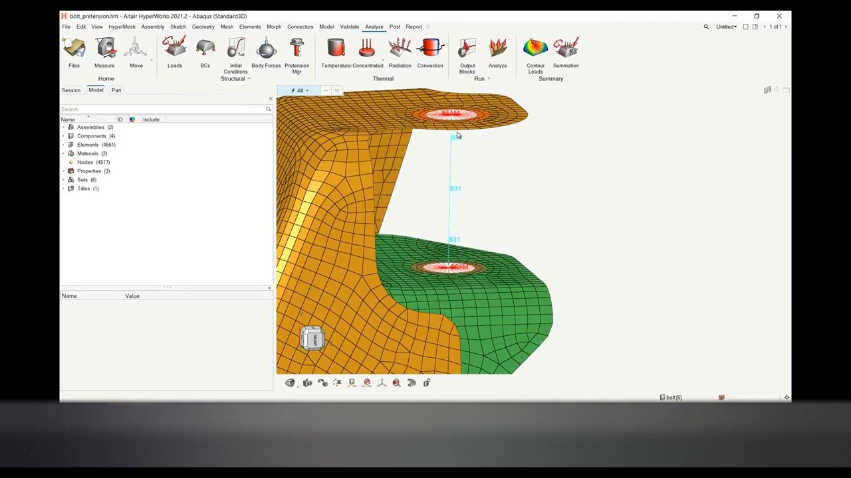Expand the Sets (6) tree node
This screenshot has width=851, height=478.
click(64, 180)
